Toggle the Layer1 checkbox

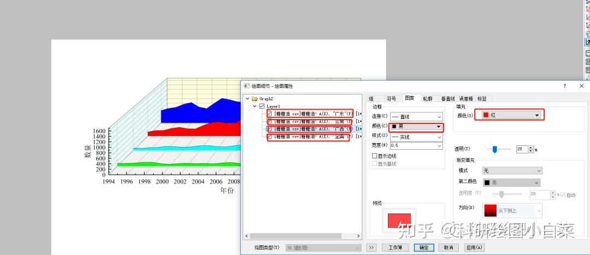point(262,106)
